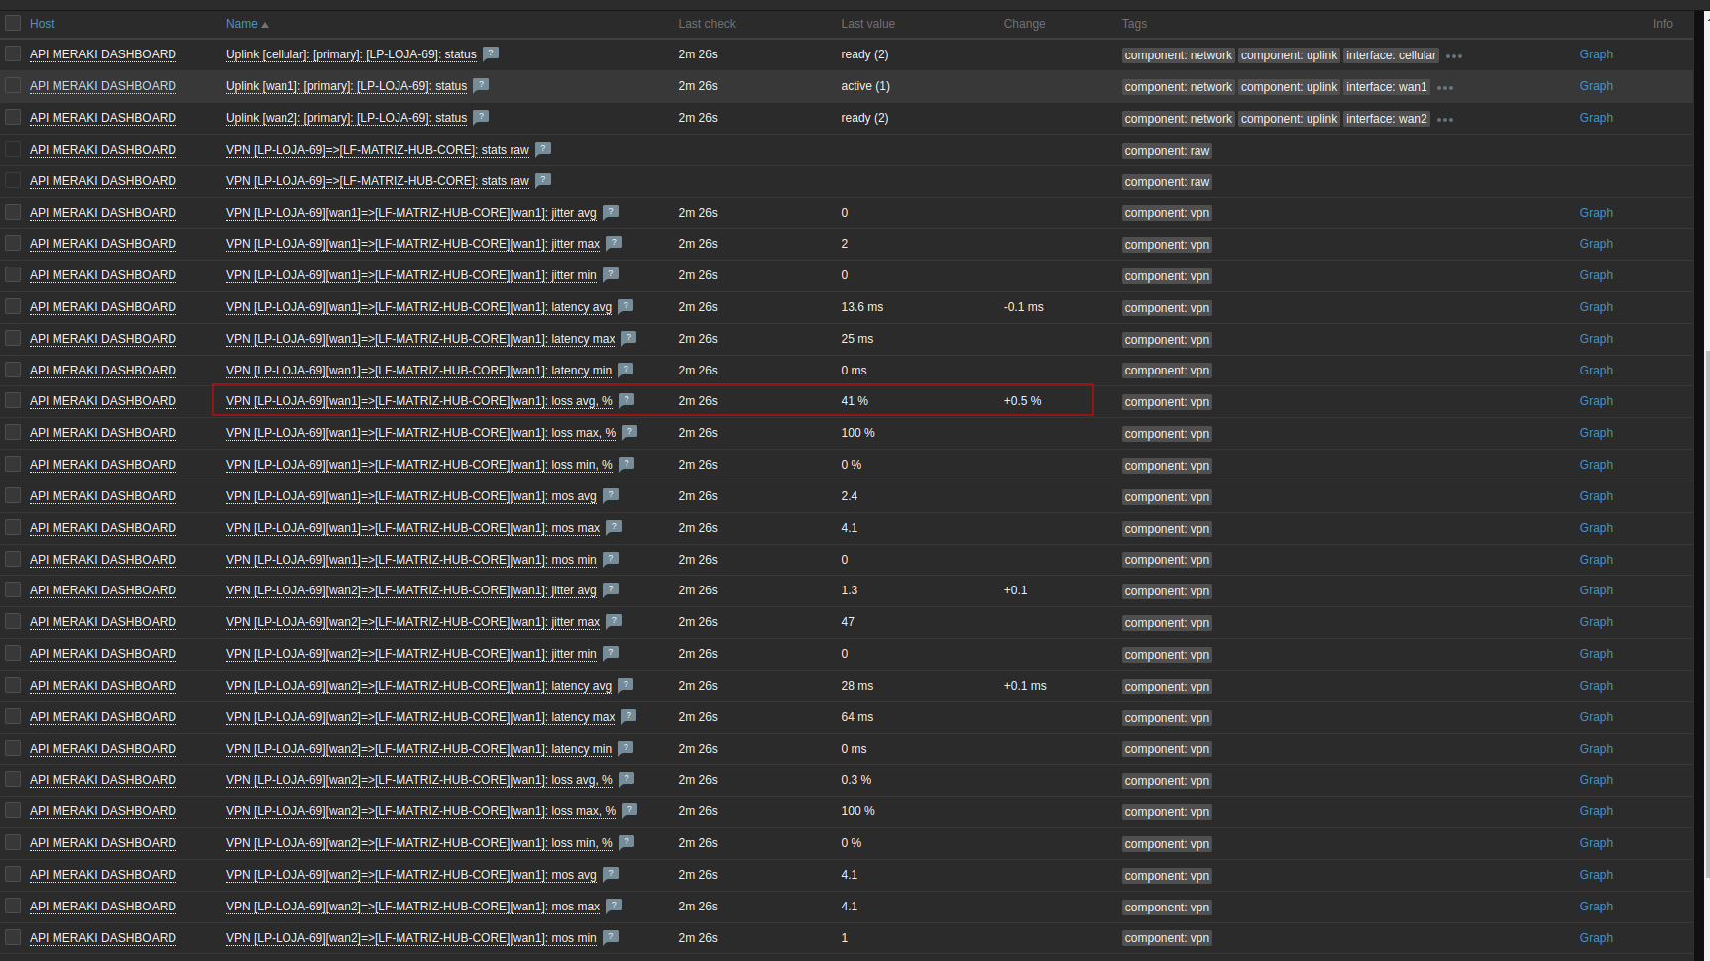Check the Uplink cellular status row checkbox
Image resolution: width=1710 pixels, height=961 pixels.
click(x=13, y=53)
